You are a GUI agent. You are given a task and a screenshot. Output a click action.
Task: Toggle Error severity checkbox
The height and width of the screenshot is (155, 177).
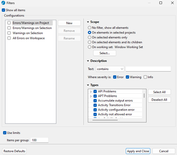(115, 77)
